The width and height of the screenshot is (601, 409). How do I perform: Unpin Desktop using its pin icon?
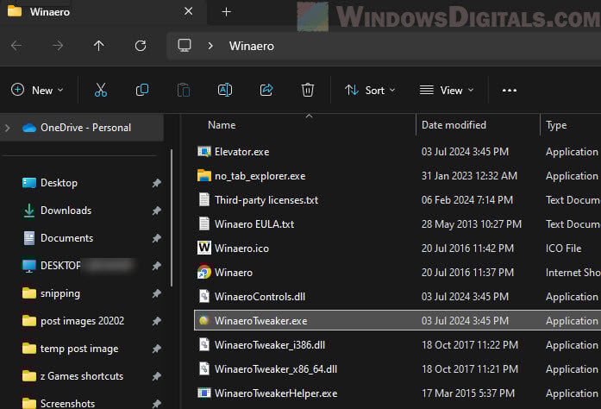(156, 183)
